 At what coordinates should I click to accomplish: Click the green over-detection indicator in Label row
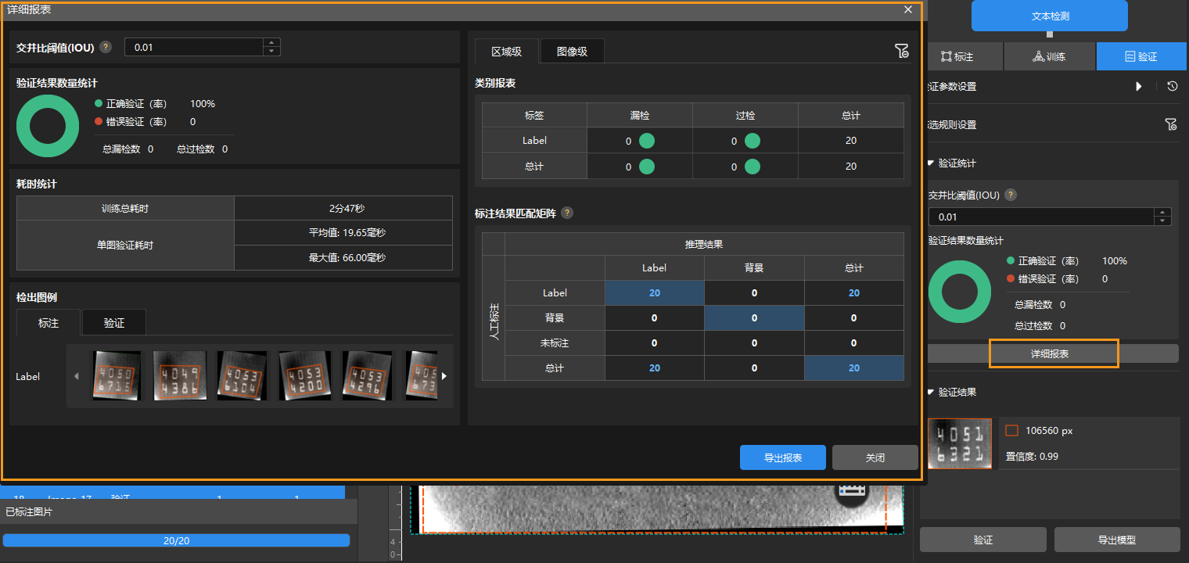click(753, 141)
